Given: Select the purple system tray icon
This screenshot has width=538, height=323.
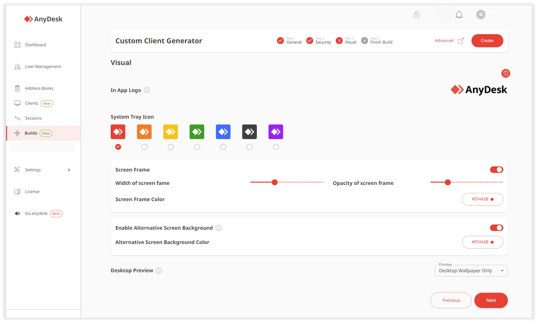Looking at the screenshot, I should 276,132.
